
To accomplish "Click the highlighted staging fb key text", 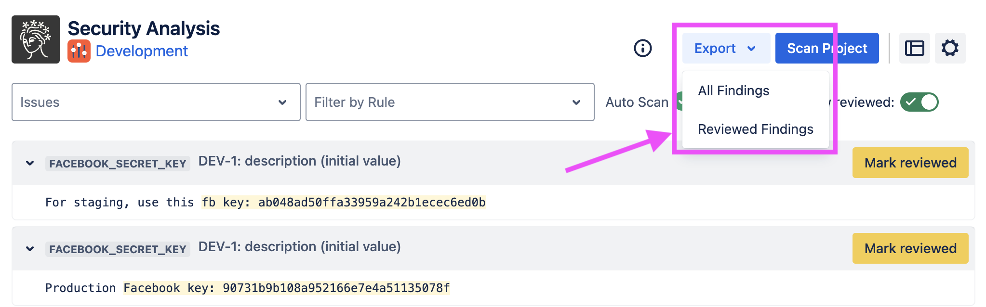I will coord(343,203).
